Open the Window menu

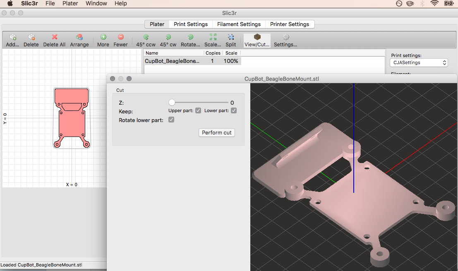tap(96, 3)
